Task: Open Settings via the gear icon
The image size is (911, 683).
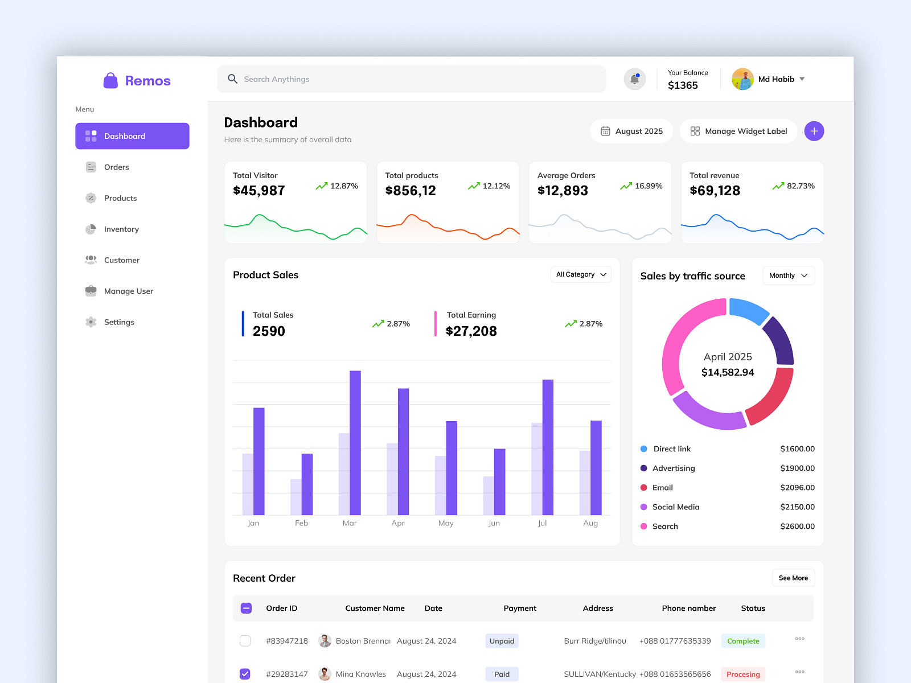Action: click(91, 322)
